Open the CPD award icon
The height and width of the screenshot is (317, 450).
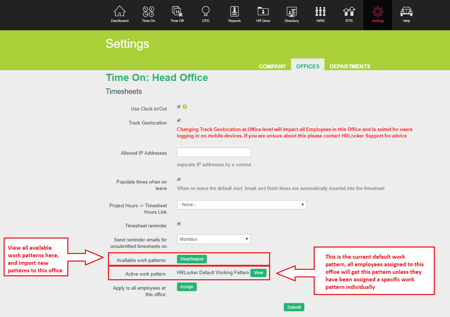click(x=206, y=12)
